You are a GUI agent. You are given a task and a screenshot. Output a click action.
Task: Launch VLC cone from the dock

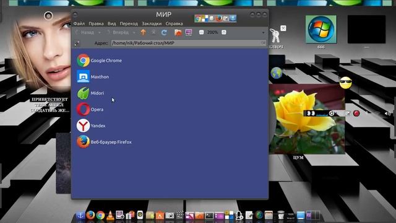point(110,215)
